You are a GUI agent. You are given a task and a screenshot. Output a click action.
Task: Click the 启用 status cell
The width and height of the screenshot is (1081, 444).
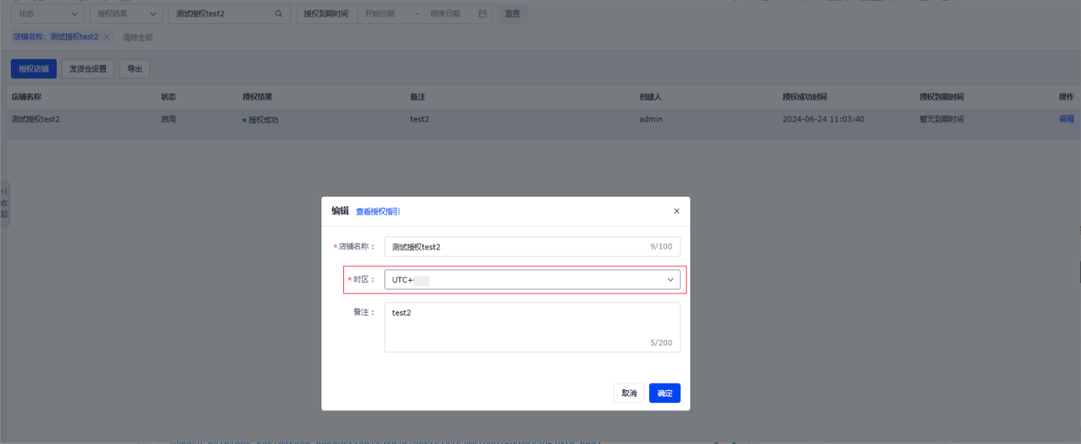[x=168, y=119]
